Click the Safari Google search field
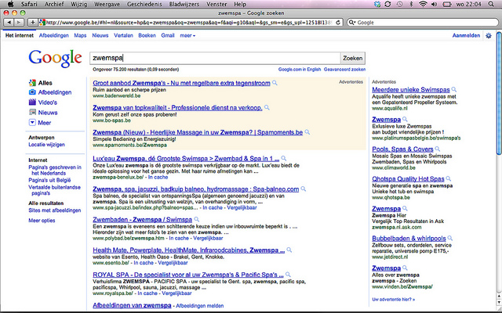The image size is (502, 313). pos(423,23)
